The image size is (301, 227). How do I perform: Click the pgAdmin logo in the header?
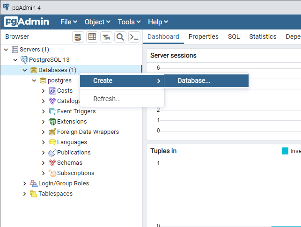click(27, 22)
